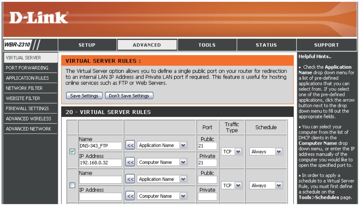Image resolution: width=359 pixels, height=205 pixels.
Task: Open TCP traffic type dropdown of second rule
Action: [x=231, y=185]
